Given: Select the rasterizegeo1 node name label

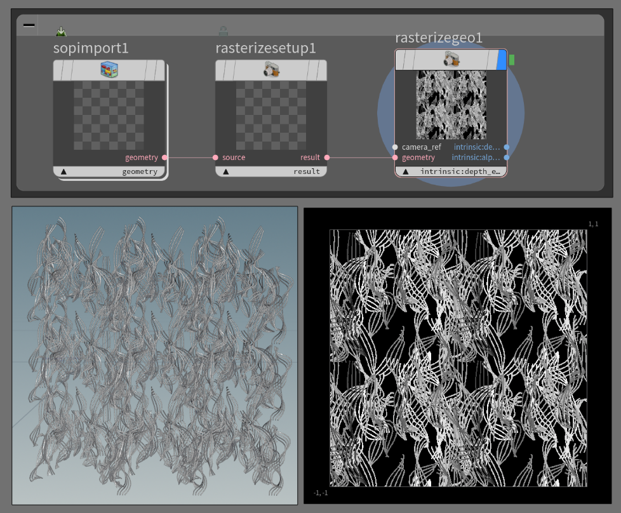Looking at the screenshot, I should tap(439, 38).
